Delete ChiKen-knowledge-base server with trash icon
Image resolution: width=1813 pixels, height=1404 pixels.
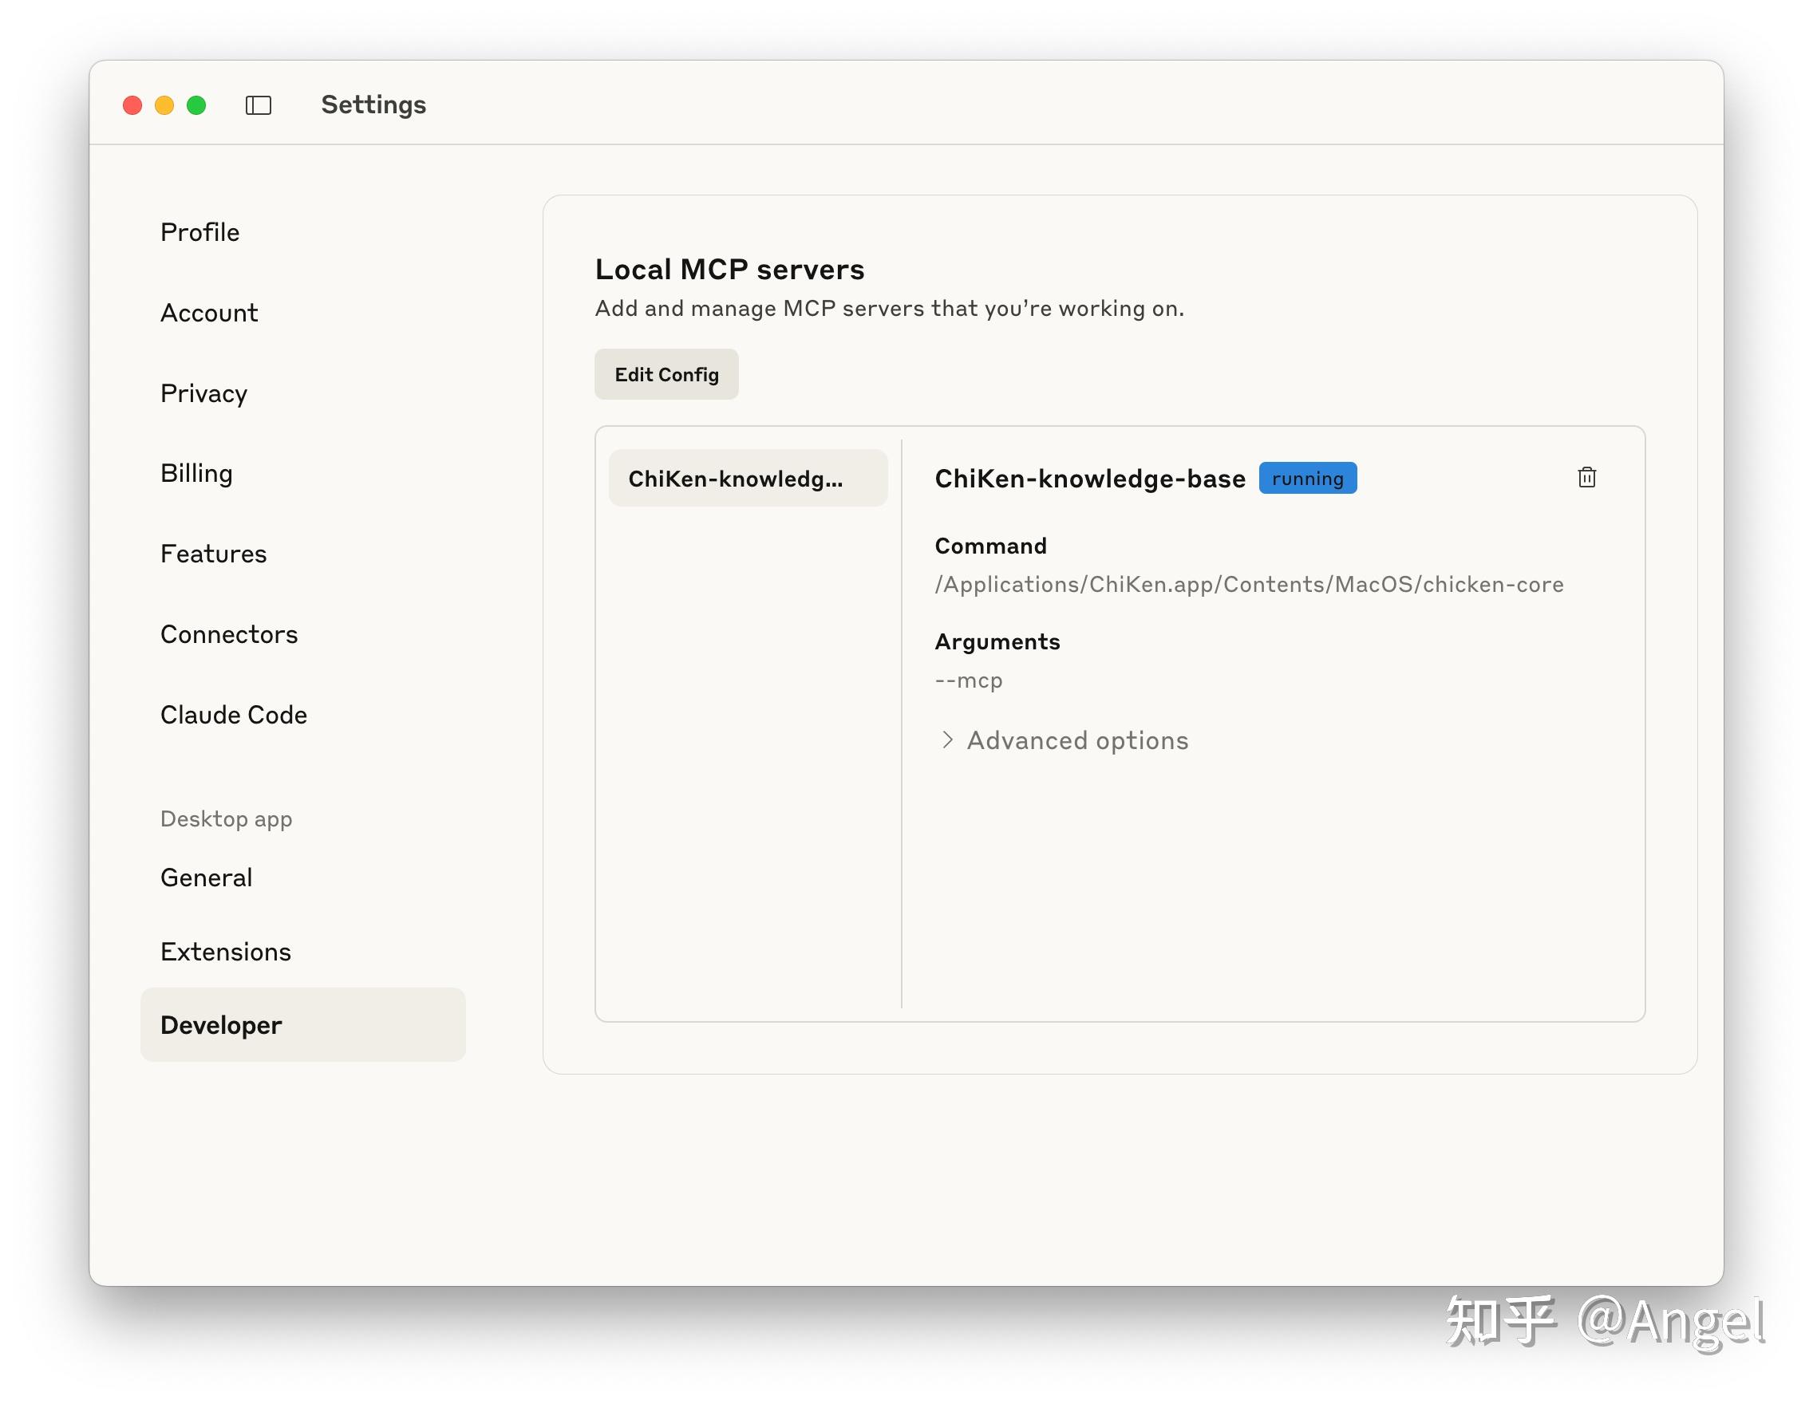click(1586, 478)
